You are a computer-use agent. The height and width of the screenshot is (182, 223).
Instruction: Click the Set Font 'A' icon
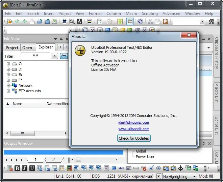pos(79,21)
